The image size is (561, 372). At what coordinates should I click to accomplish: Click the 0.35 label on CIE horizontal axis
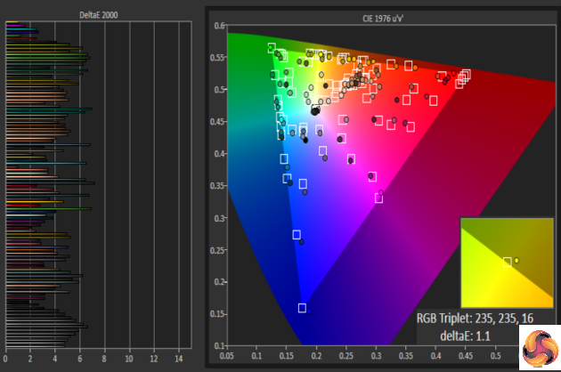coord(406,356)
